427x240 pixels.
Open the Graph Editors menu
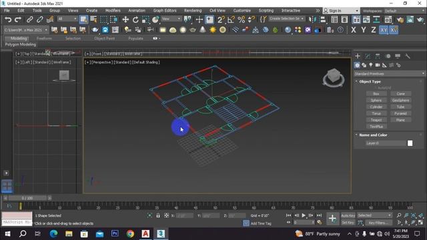click(165, 11)
